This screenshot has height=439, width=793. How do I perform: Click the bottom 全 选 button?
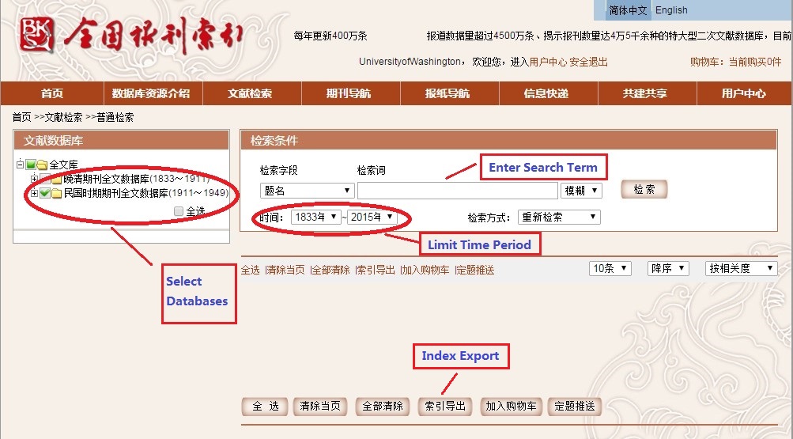pos(265,406)
